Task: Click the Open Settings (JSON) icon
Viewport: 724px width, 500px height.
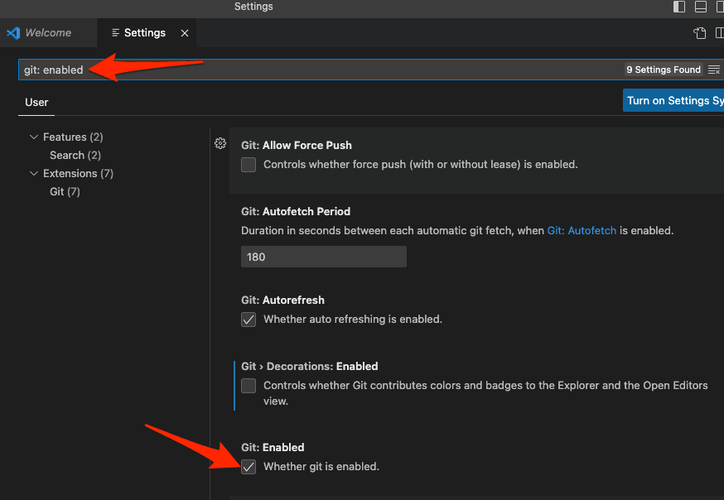Action: [700, 33]
